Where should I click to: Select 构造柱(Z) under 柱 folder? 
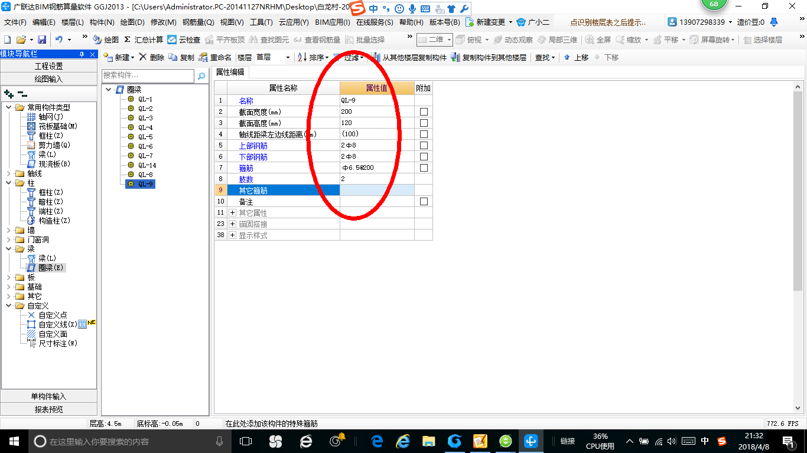[48, 221]
